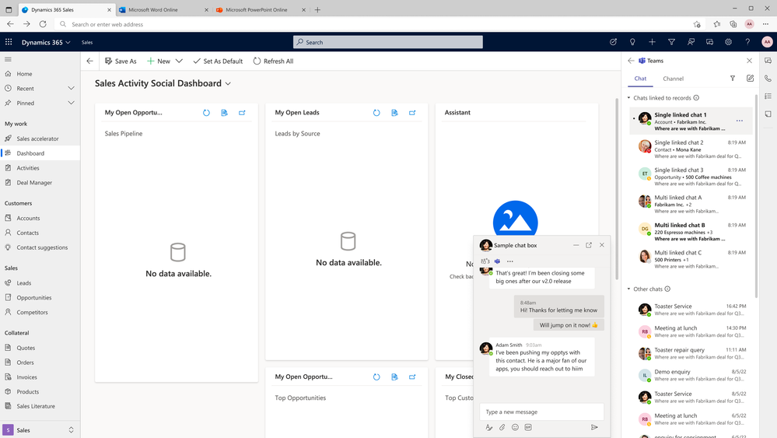Click the plus quick create icon in header
This screenshot has height=438, width=777.
tap(652, 42)
